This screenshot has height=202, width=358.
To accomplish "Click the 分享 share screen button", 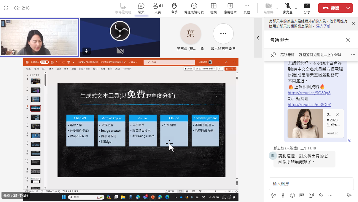I will (x=307, y=8).
